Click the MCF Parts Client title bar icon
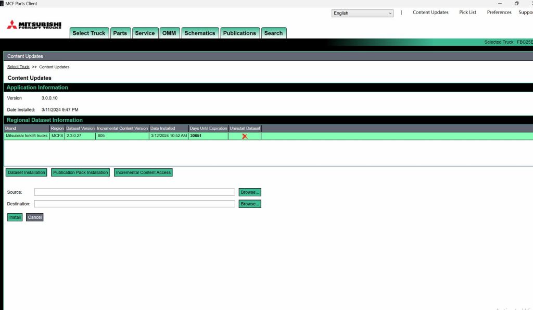533x310 pixels. tap(4, 4)
